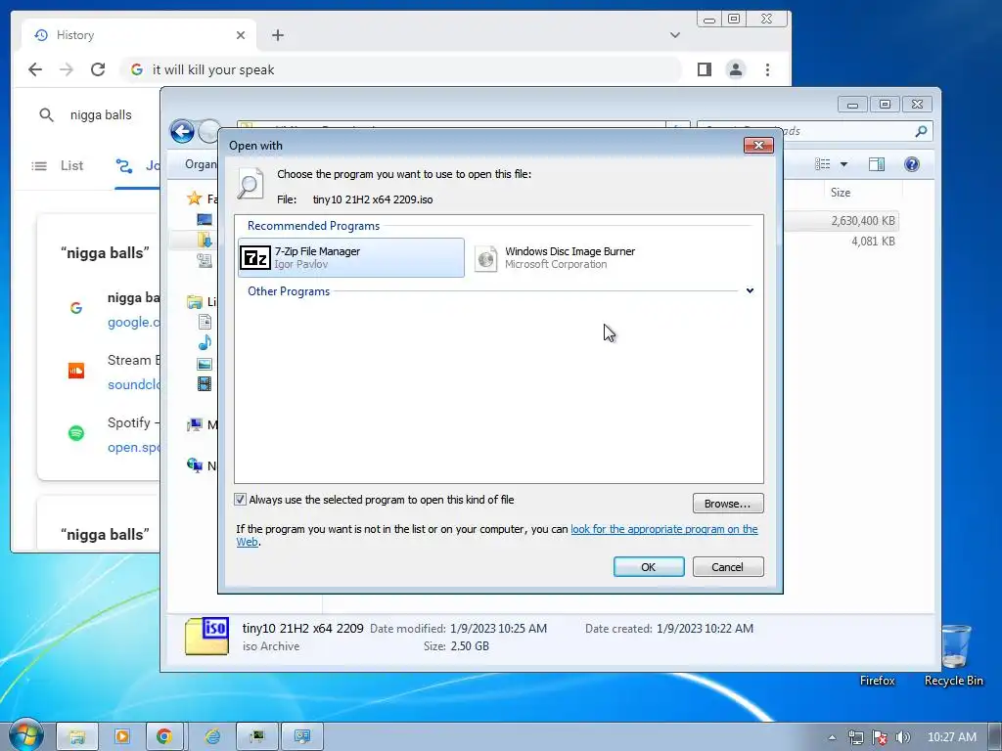Click History search field
The height and width of the screenshot is (751, 1002).
tap(101, 115)
